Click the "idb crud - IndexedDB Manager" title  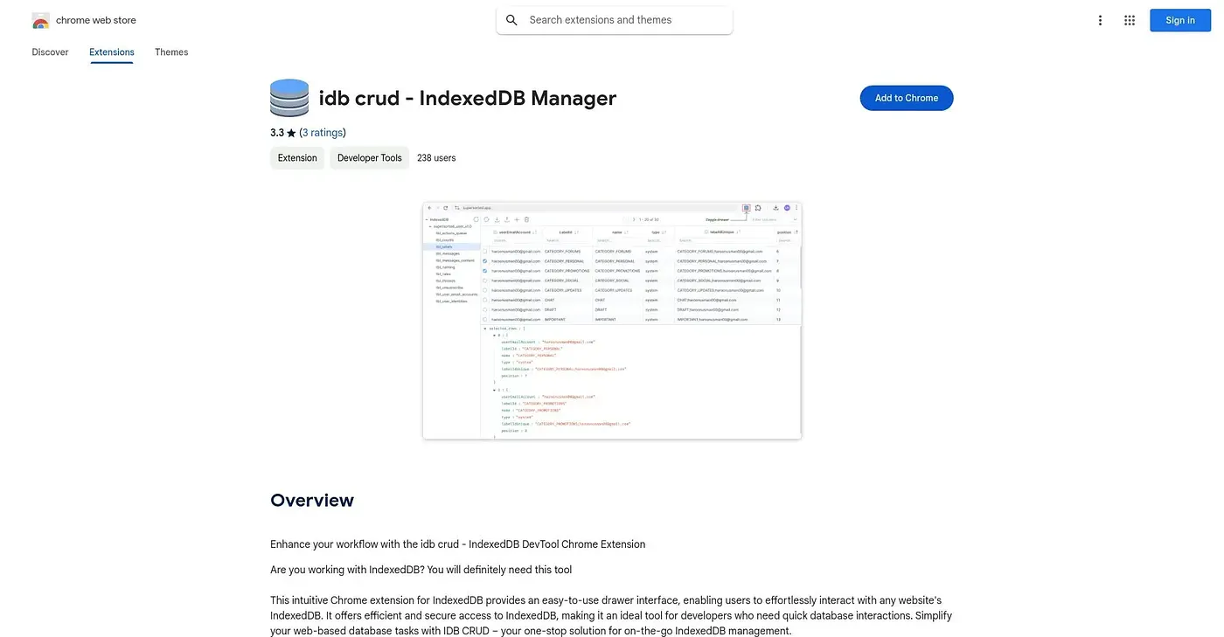point(468,98)
